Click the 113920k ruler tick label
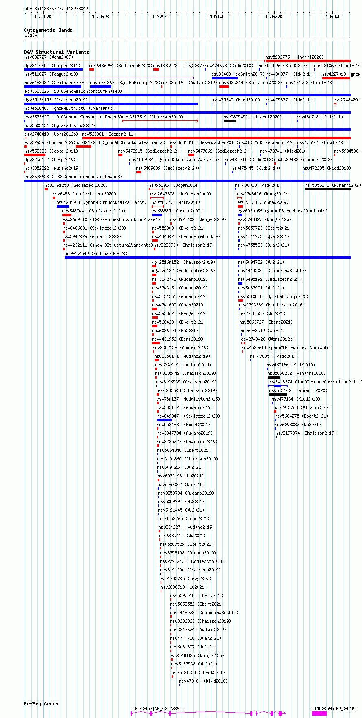 tap(274, 16)
